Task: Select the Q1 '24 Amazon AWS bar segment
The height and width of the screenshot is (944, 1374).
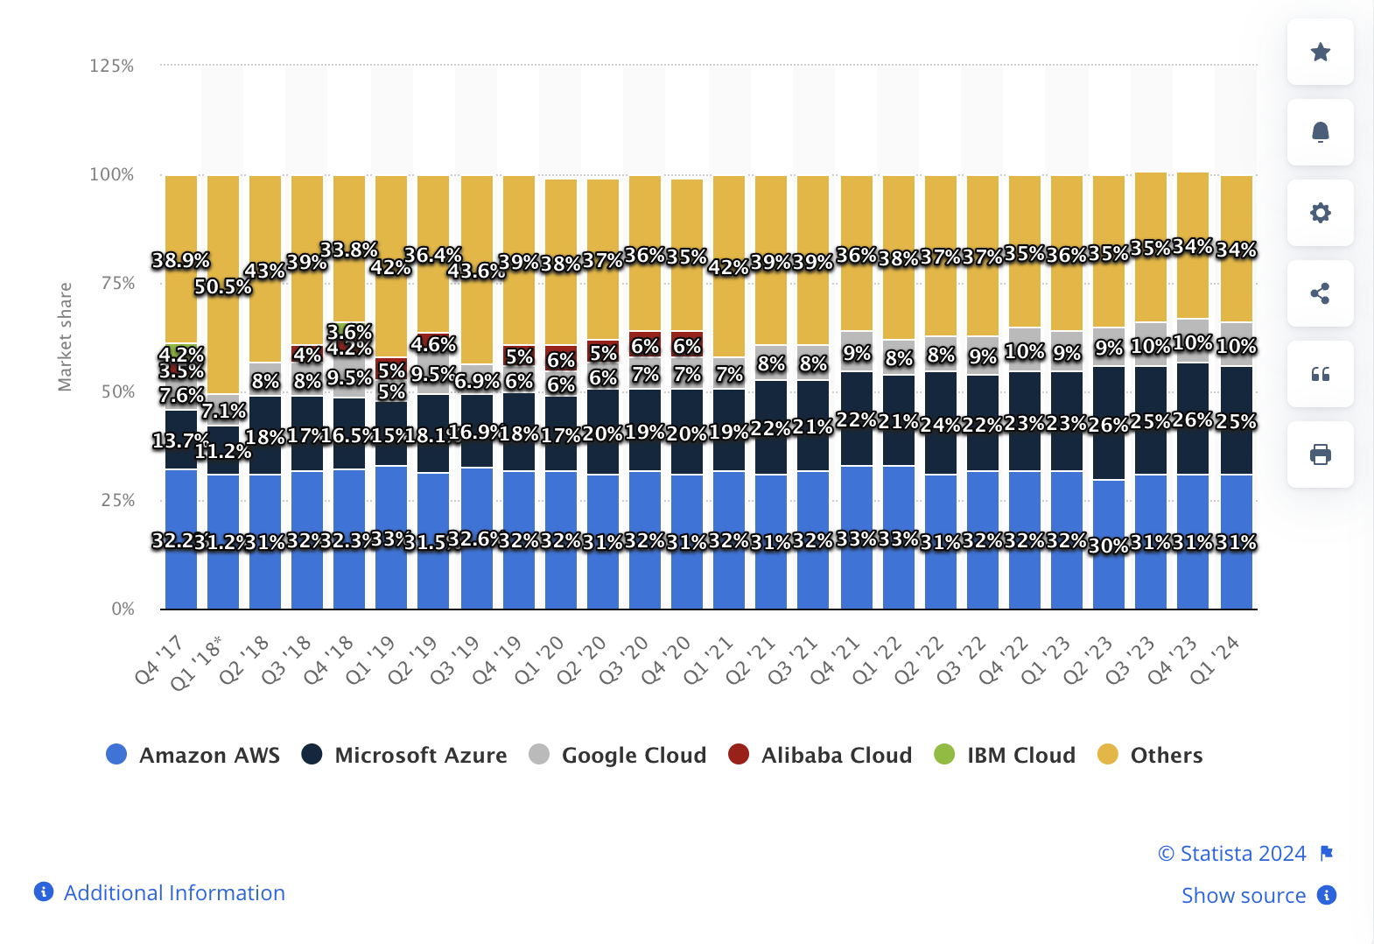Action: click(1237, 542)
